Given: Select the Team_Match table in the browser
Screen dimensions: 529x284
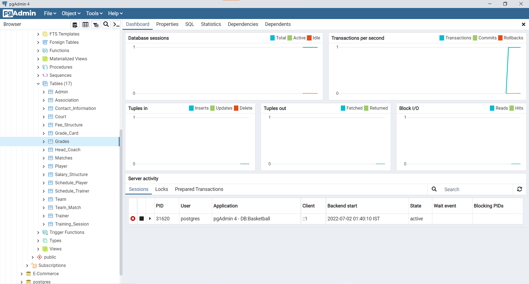Looking at the screenshot, I should [x=68, y=207].
